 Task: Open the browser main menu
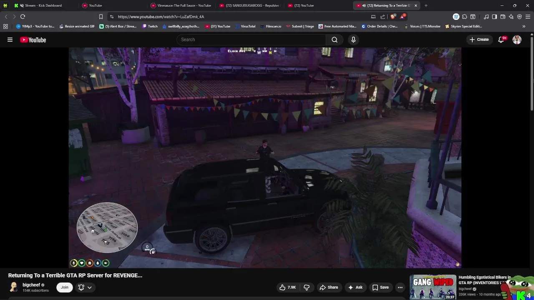[528, 17]
